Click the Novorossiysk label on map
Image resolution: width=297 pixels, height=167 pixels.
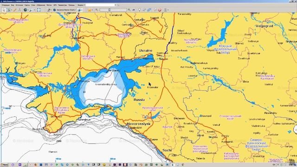[x=139, y=124]
